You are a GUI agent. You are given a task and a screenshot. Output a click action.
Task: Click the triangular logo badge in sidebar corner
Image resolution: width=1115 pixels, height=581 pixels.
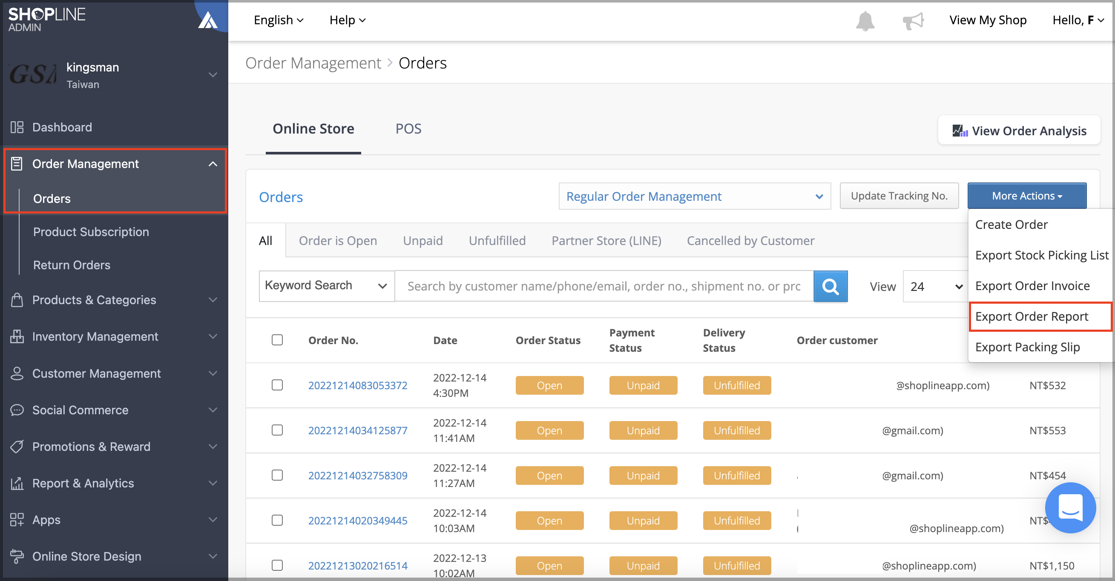[x=207, y=20]
